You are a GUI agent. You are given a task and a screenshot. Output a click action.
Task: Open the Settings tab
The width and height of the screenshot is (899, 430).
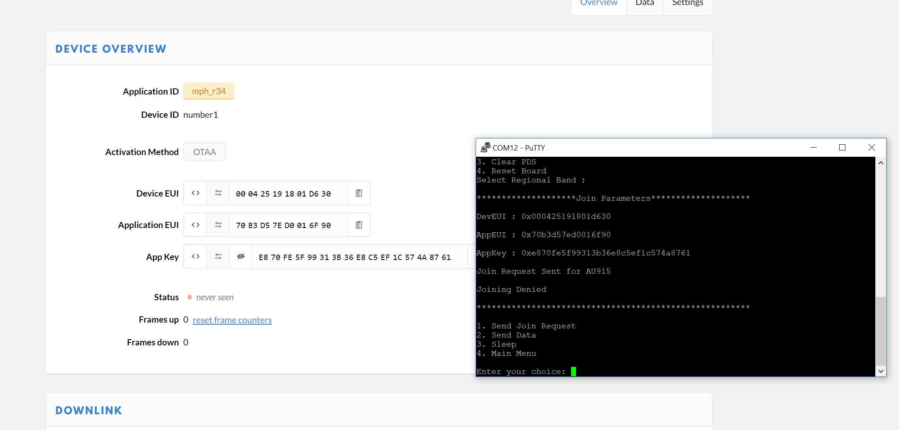click(688, 3)
